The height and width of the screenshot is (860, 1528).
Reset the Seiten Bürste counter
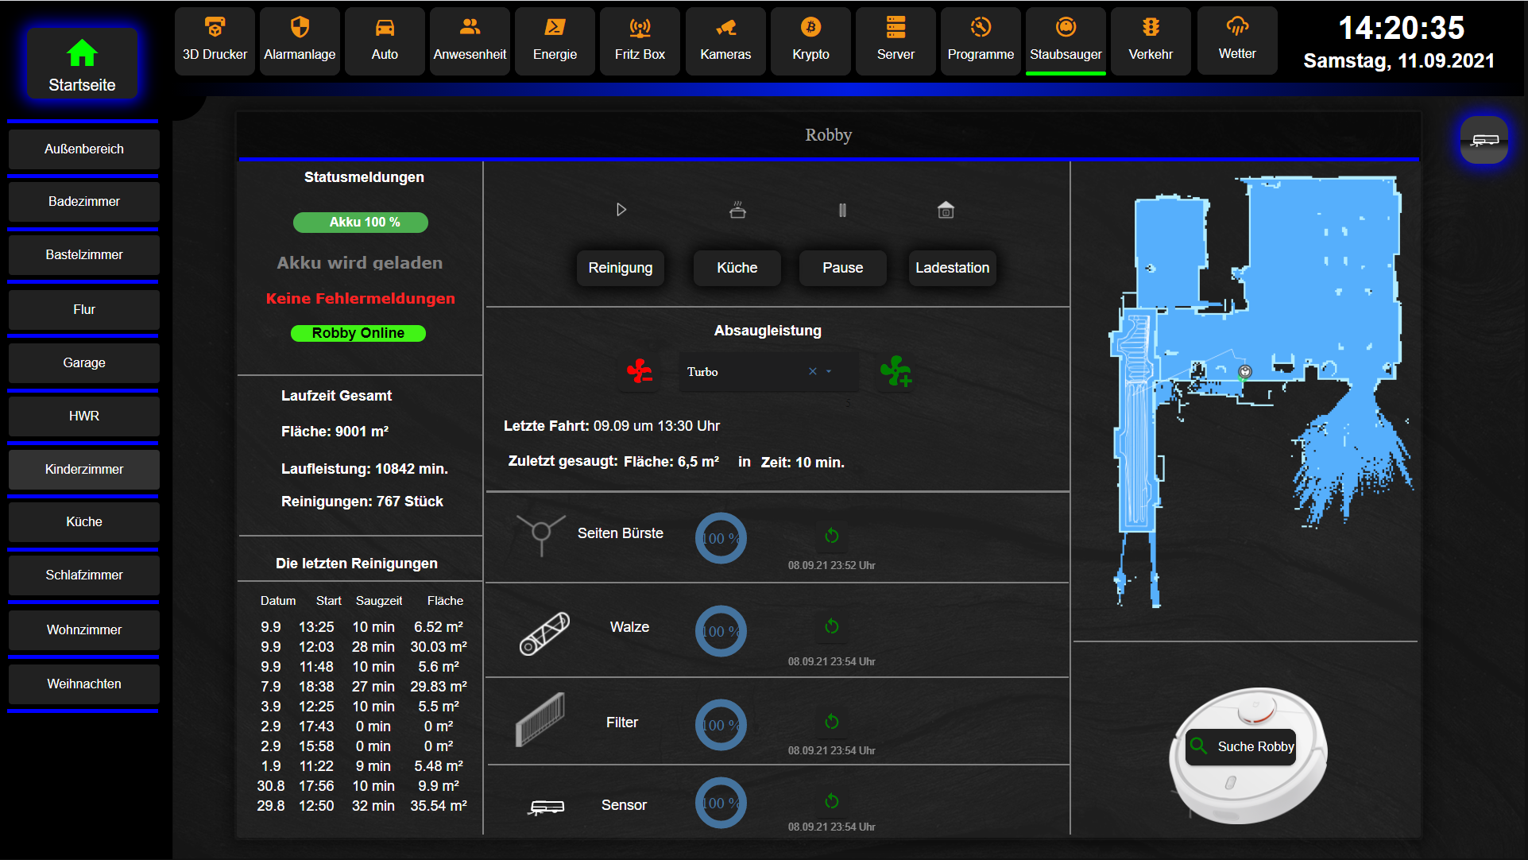coord(832,536)
